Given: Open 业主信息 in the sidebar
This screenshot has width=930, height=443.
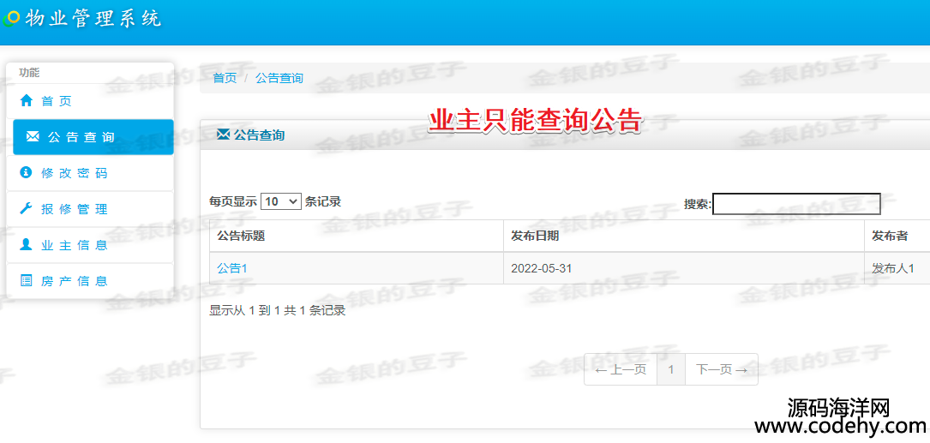Looking at the screenshot, I should click(90, 245).
